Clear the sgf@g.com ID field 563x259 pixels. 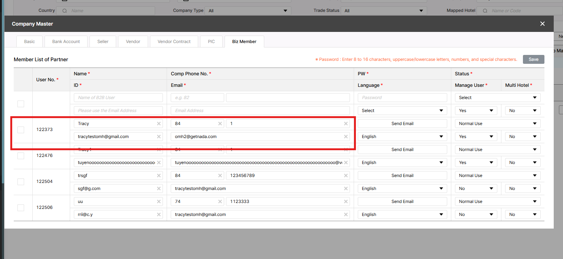click(159, 188)
